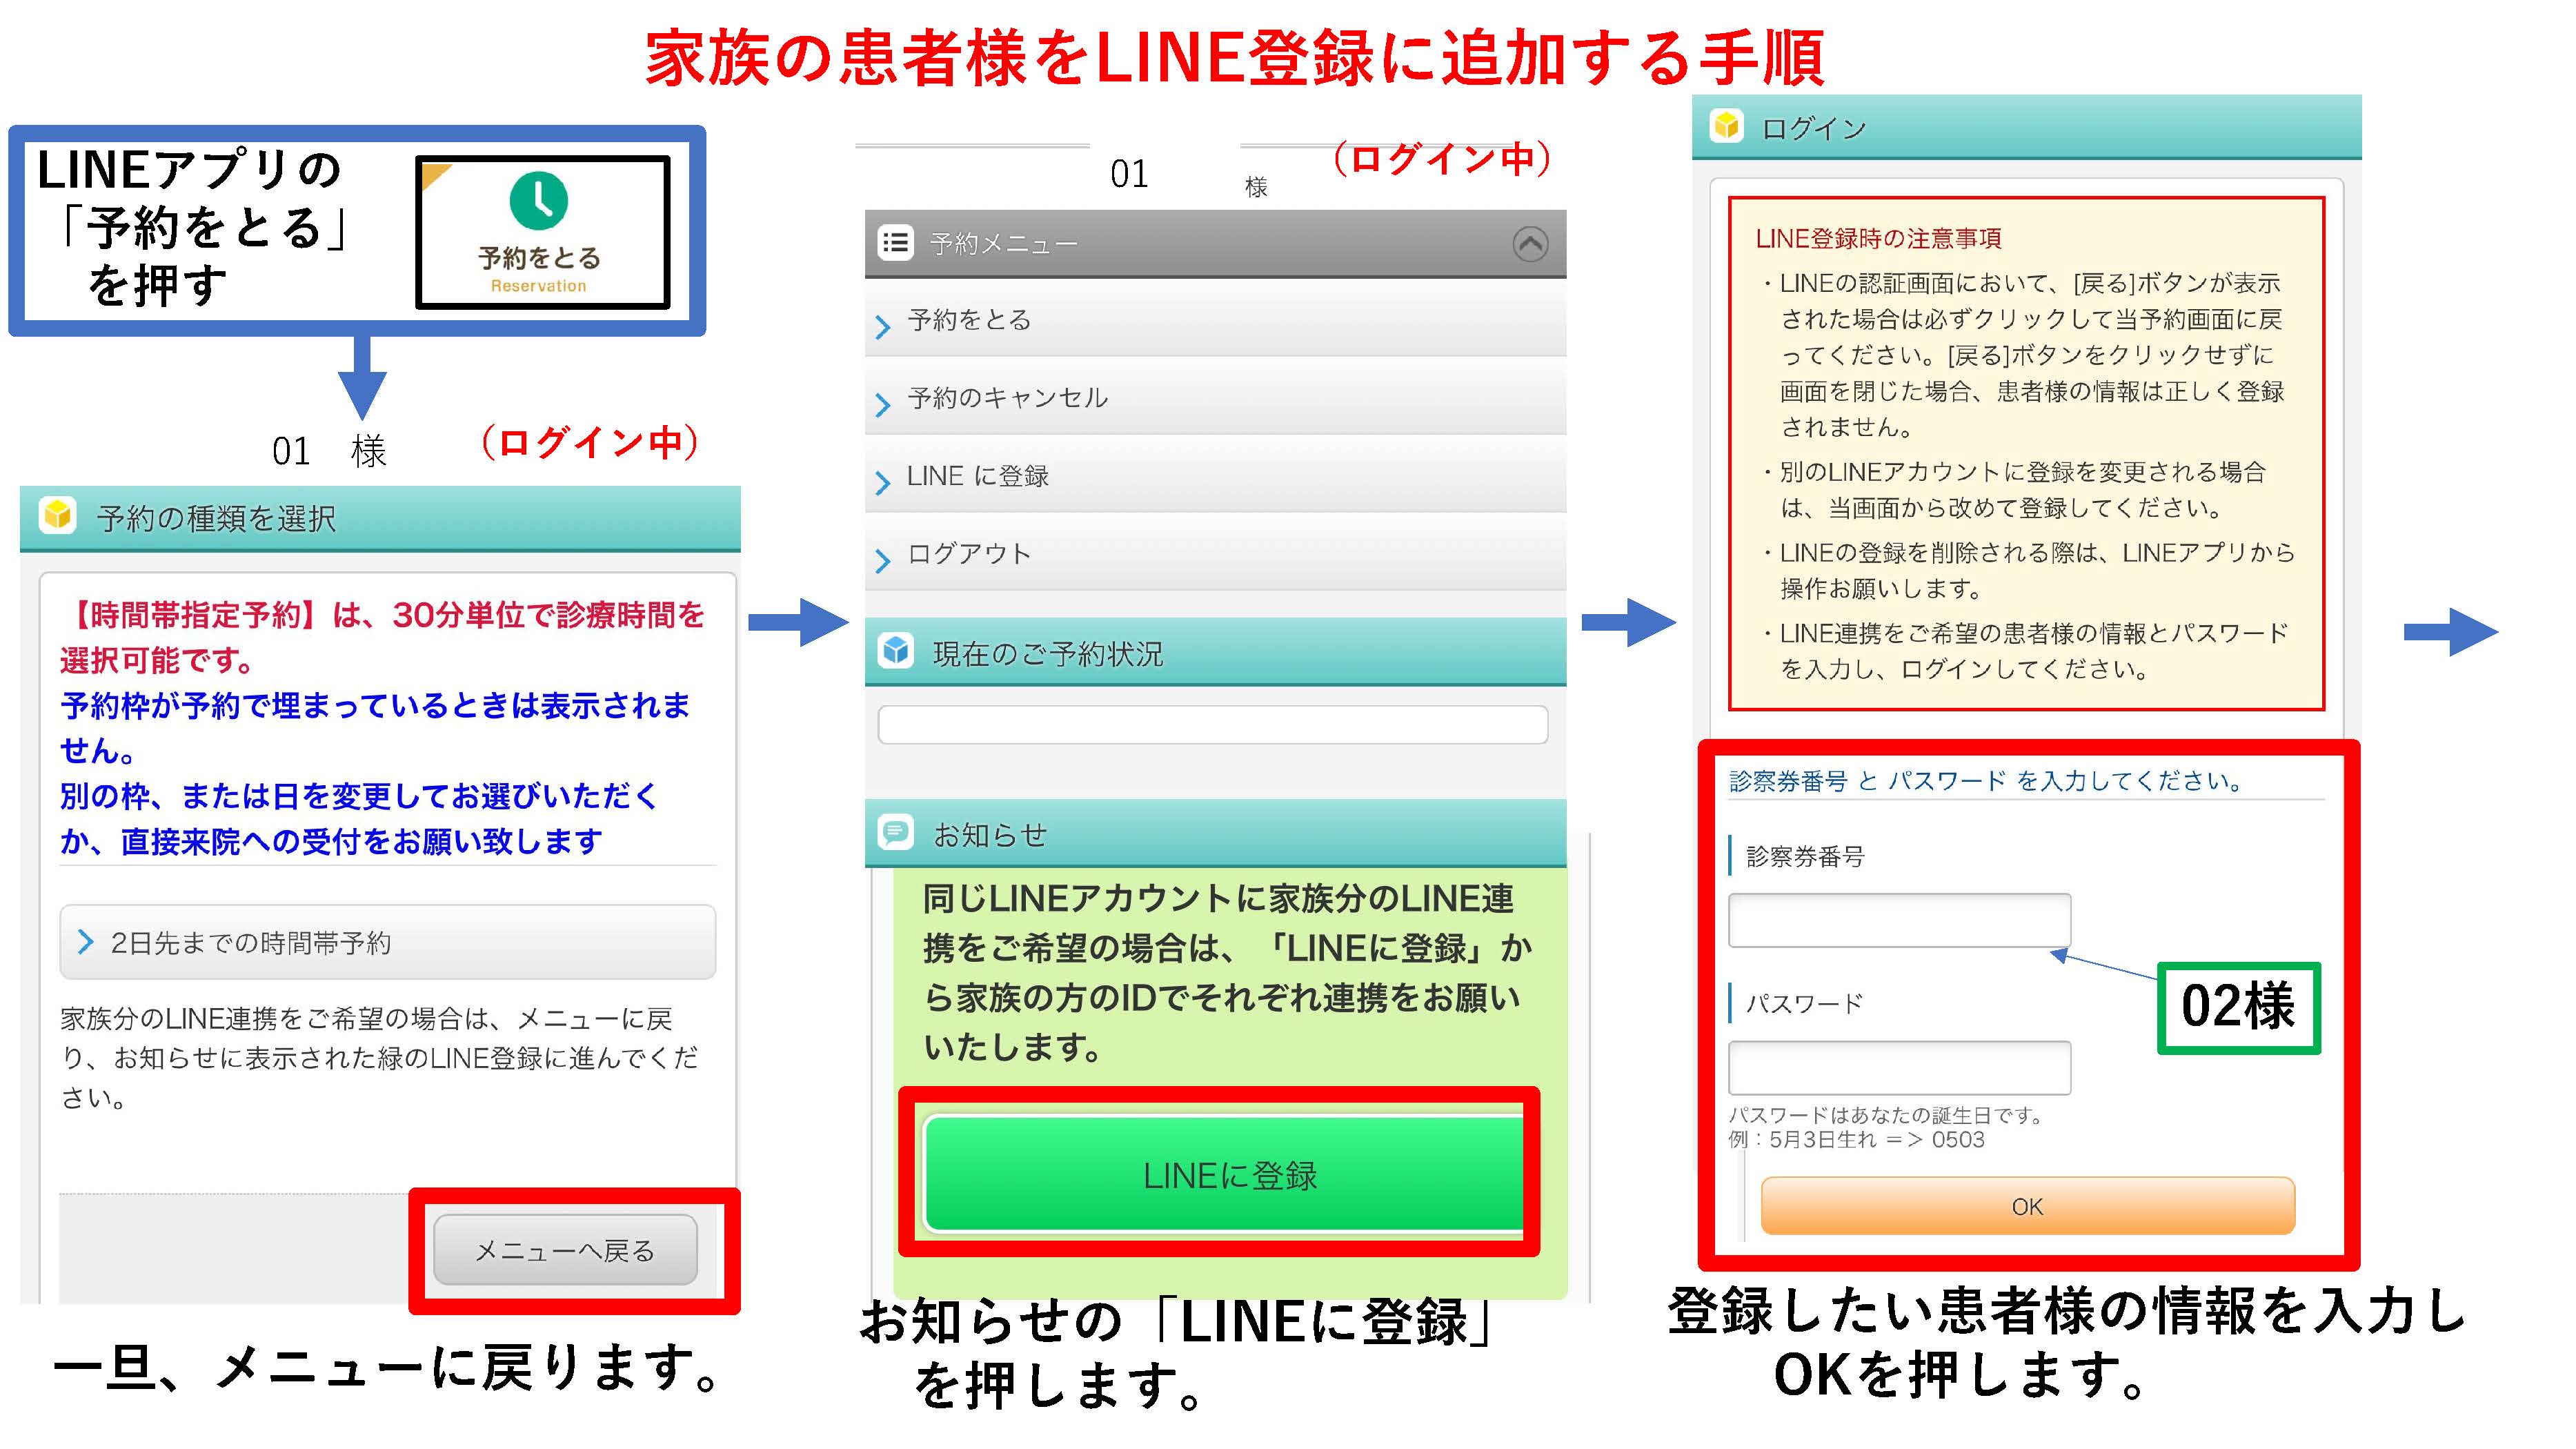Click the LINE登録時の注意事項 title
The width and height of the screenshot is (2576, 1449).
1878,238
